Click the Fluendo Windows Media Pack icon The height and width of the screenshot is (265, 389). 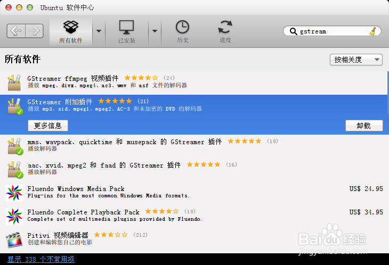tap(14, 193)
